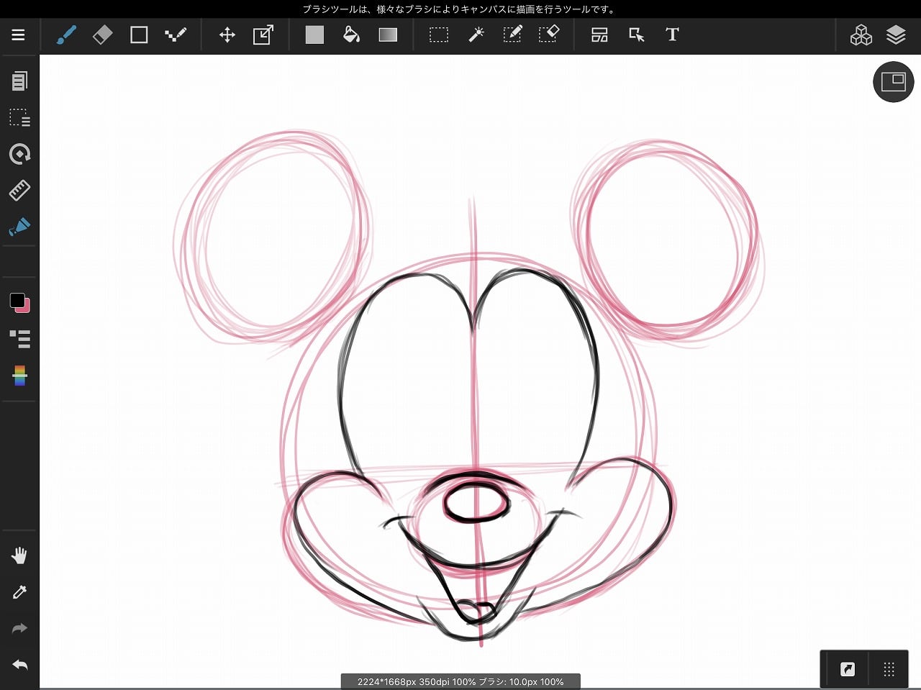Activate the Gradient tool

point(388,35)
